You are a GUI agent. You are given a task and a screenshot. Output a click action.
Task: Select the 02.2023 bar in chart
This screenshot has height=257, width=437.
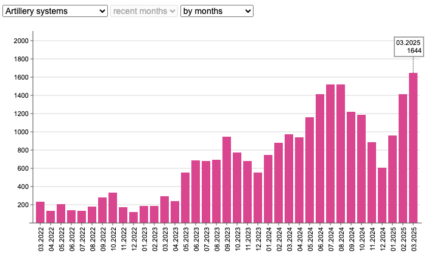coord(154,214)
